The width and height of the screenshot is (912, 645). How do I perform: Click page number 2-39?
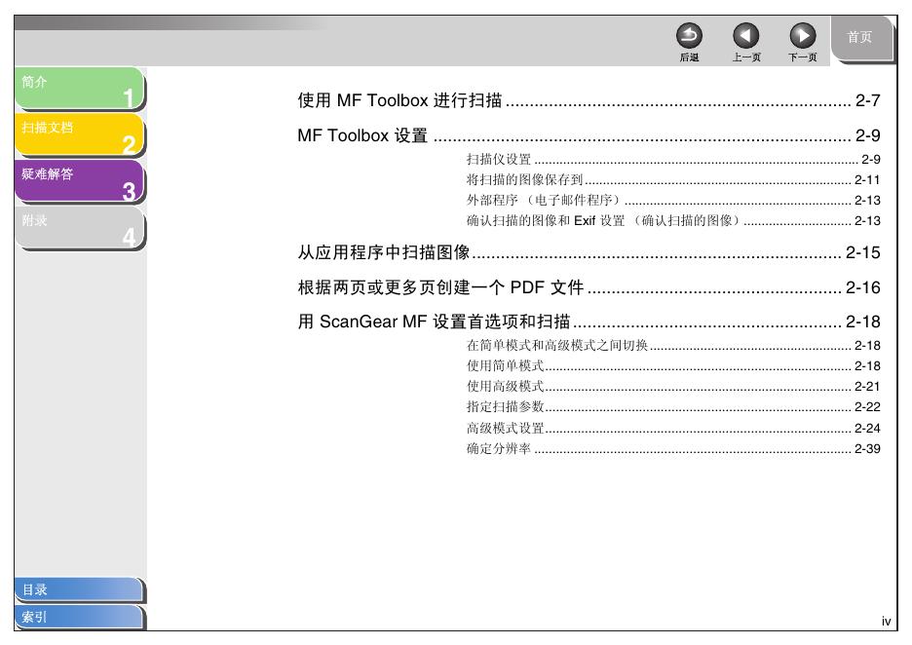pos(867,448)
